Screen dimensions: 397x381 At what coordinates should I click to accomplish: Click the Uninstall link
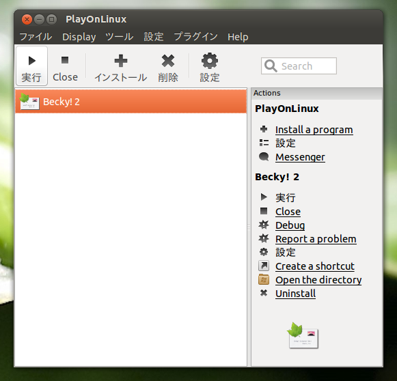tap(295, 294)
